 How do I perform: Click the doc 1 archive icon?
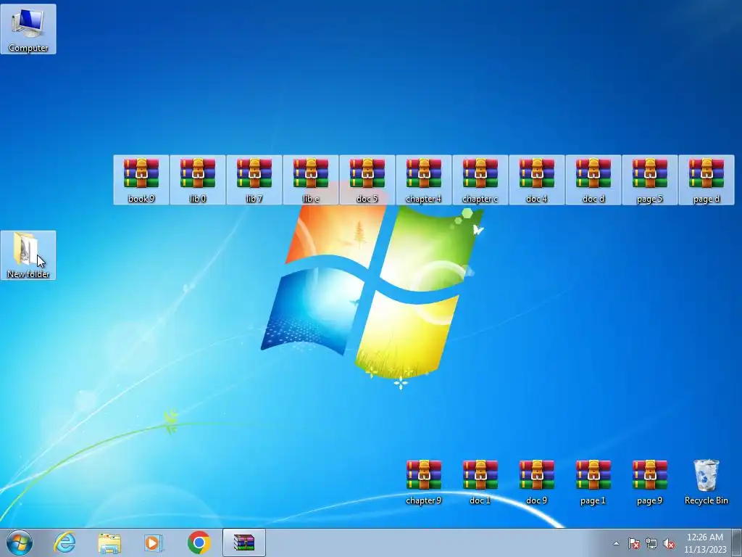coord(480,482)
